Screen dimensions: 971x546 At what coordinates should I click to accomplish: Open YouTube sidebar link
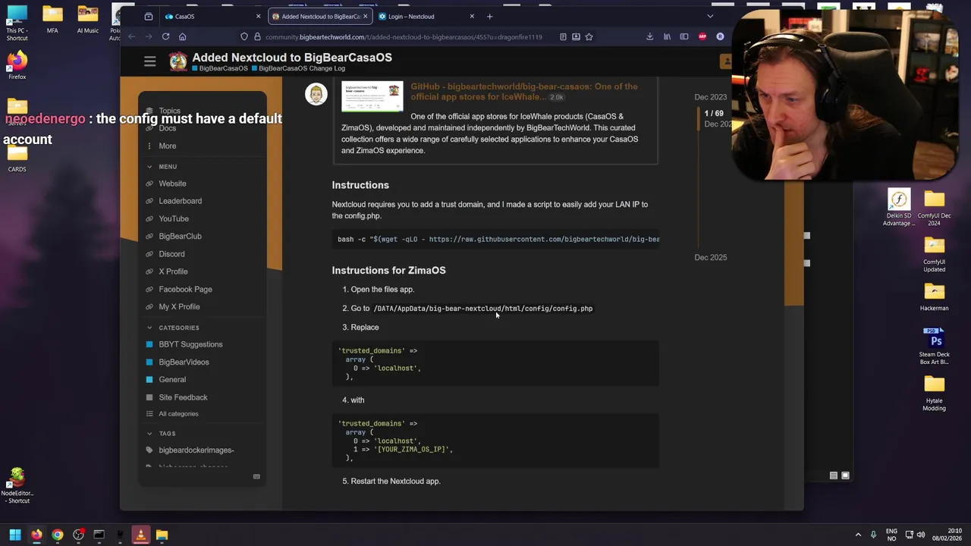click(174, 218)
